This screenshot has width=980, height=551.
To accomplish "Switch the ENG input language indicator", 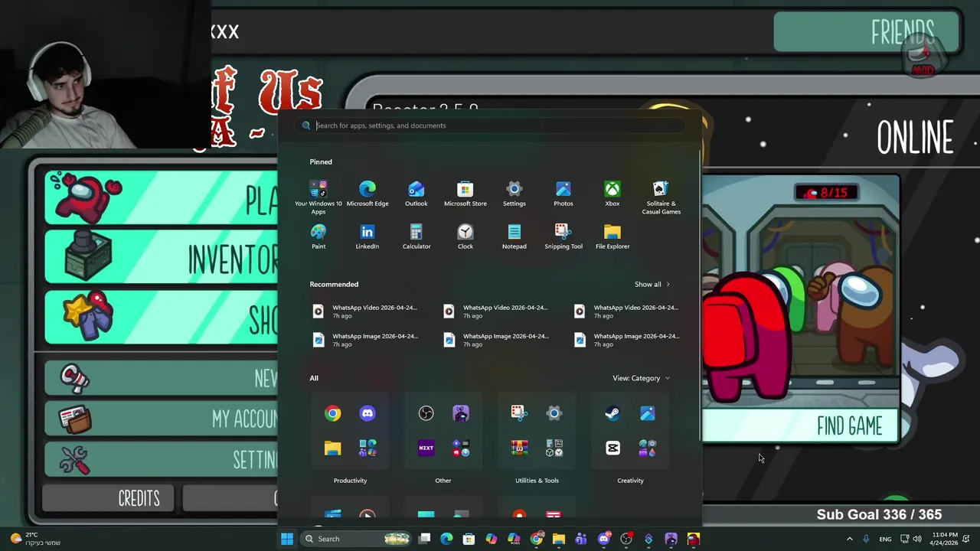I will [885, 539].
